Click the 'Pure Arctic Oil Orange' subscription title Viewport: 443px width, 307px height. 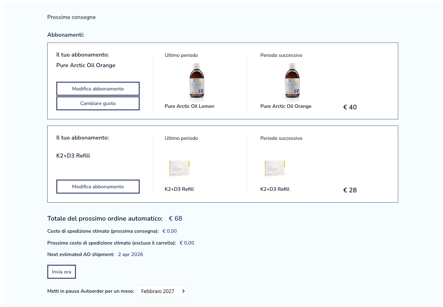86,65
